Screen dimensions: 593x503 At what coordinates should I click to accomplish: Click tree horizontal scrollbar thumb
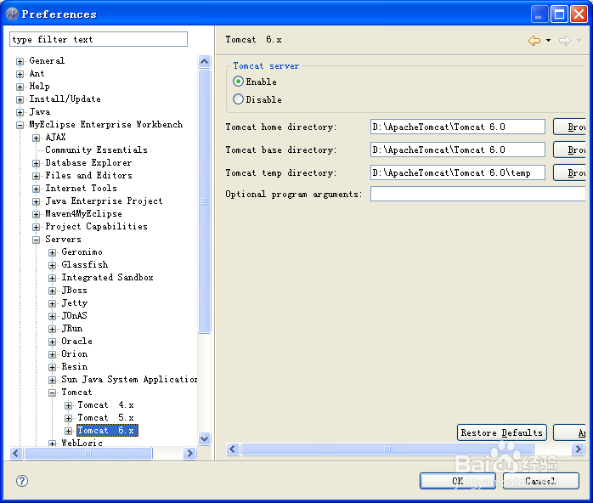88,453
